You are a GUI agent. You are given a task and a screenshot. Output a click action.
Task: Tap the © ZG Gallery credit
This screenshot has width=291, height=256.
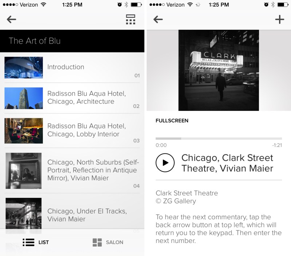(176, 201)
